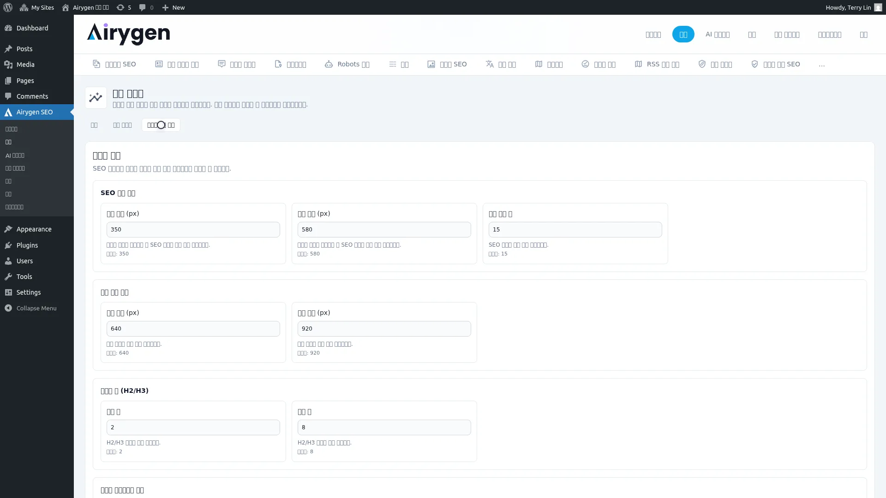Switch to the AI tab in top navigation
The height and width of the screenshot is (498, 886).
pyautogui.click(x=718, y=34)
